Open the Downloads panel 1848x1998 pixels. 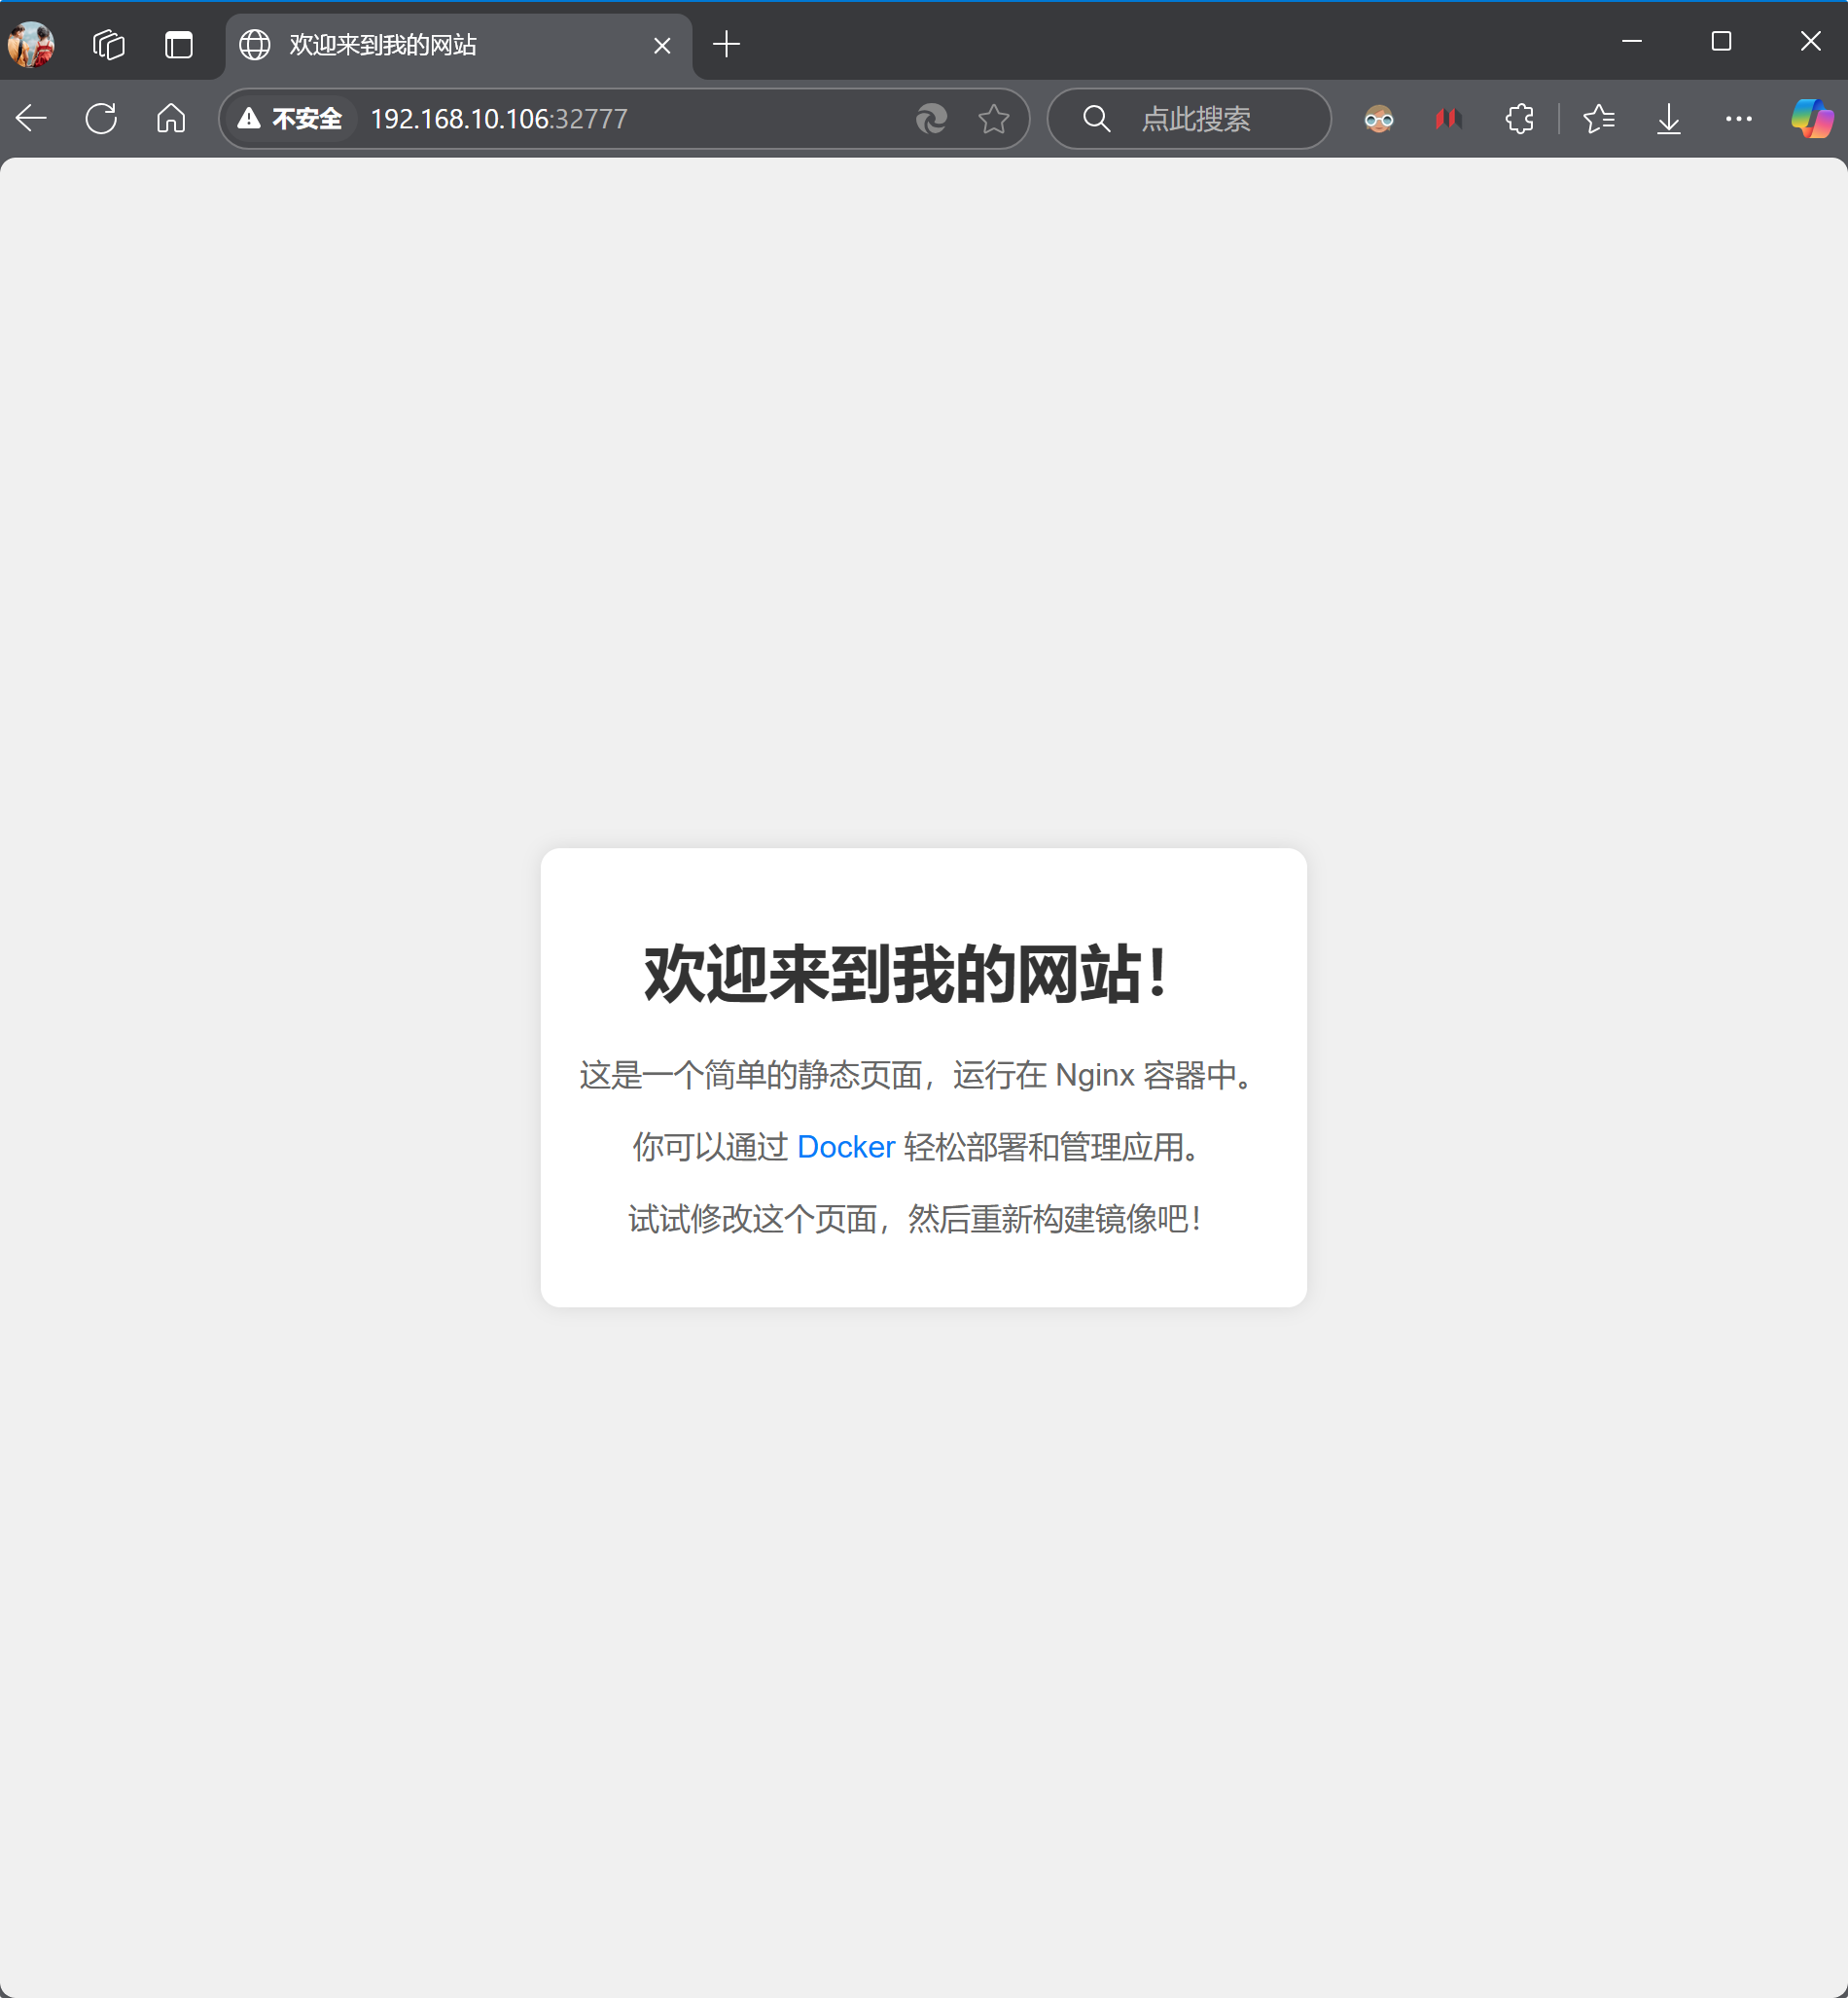pyautogui.click(x=1669, y=119)
